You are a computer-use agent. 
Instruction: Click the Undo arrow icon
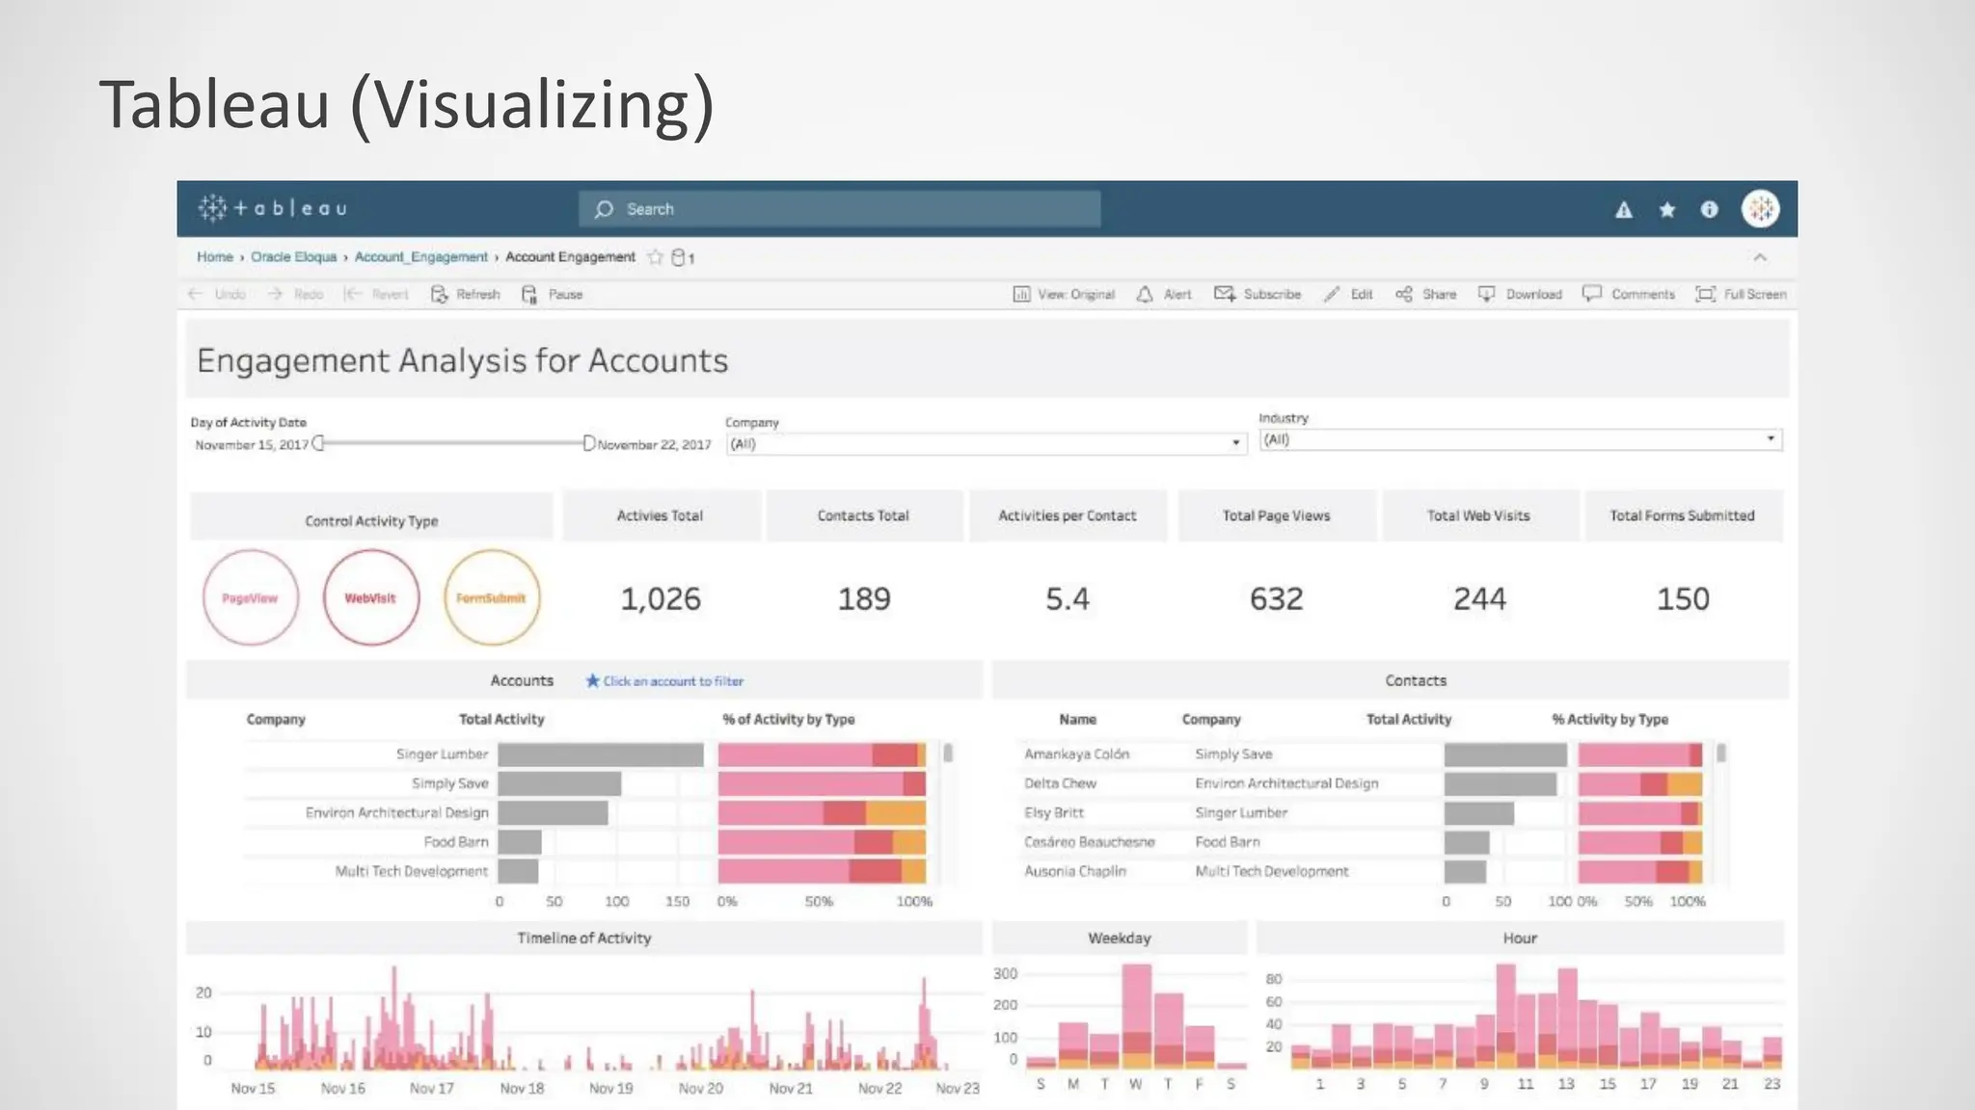tap(196, 294)
